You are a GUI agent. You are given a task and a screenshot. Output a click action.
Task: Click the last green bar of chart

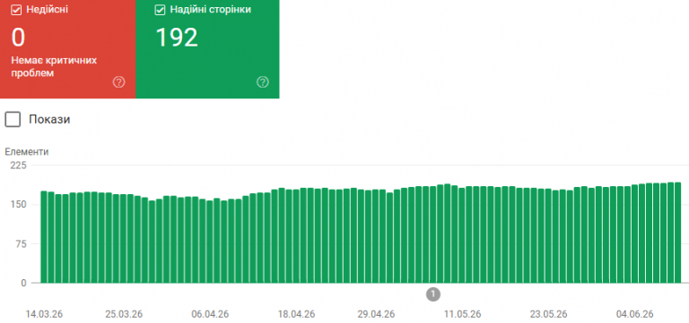[x=677, y=233]
